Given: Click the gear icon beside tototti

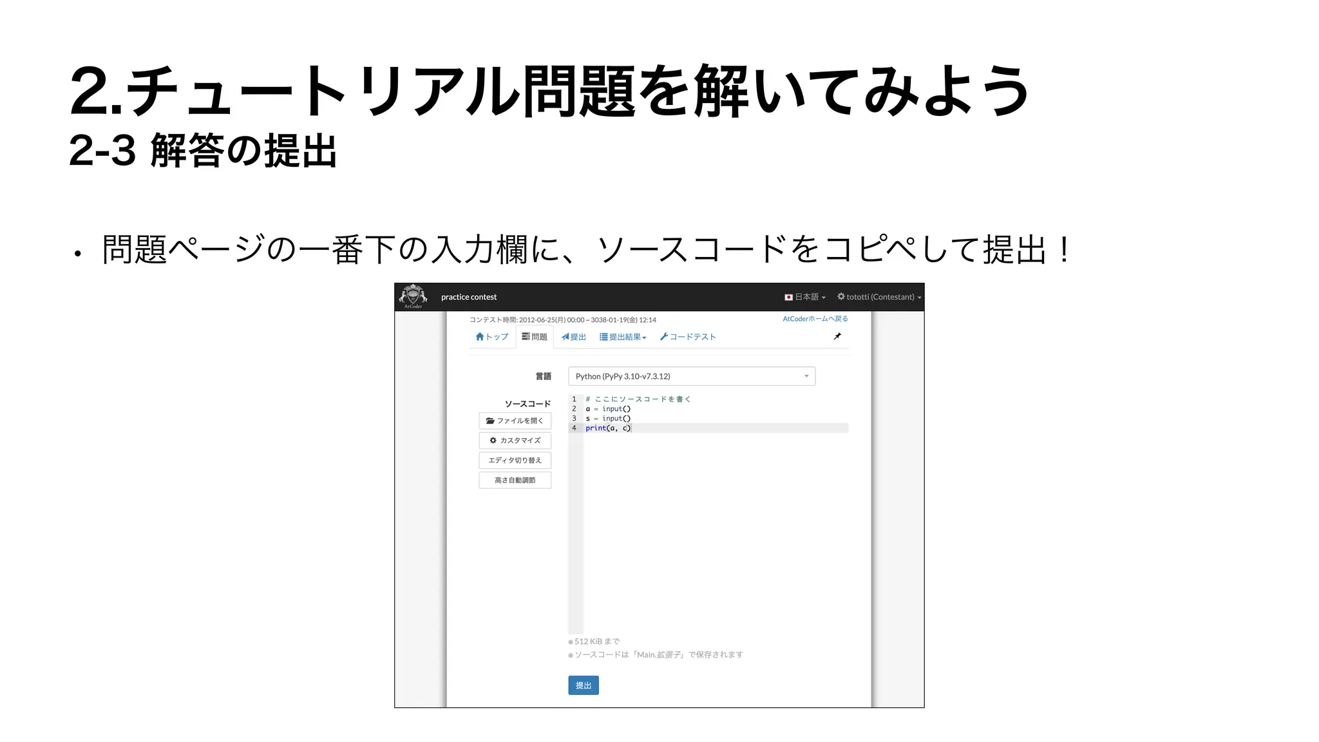Looking at the screenshot, I should tap(841, 296).
